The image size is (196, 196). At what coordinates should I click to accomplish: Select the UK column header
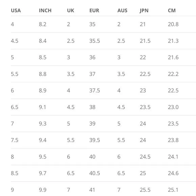click(71, 10)
